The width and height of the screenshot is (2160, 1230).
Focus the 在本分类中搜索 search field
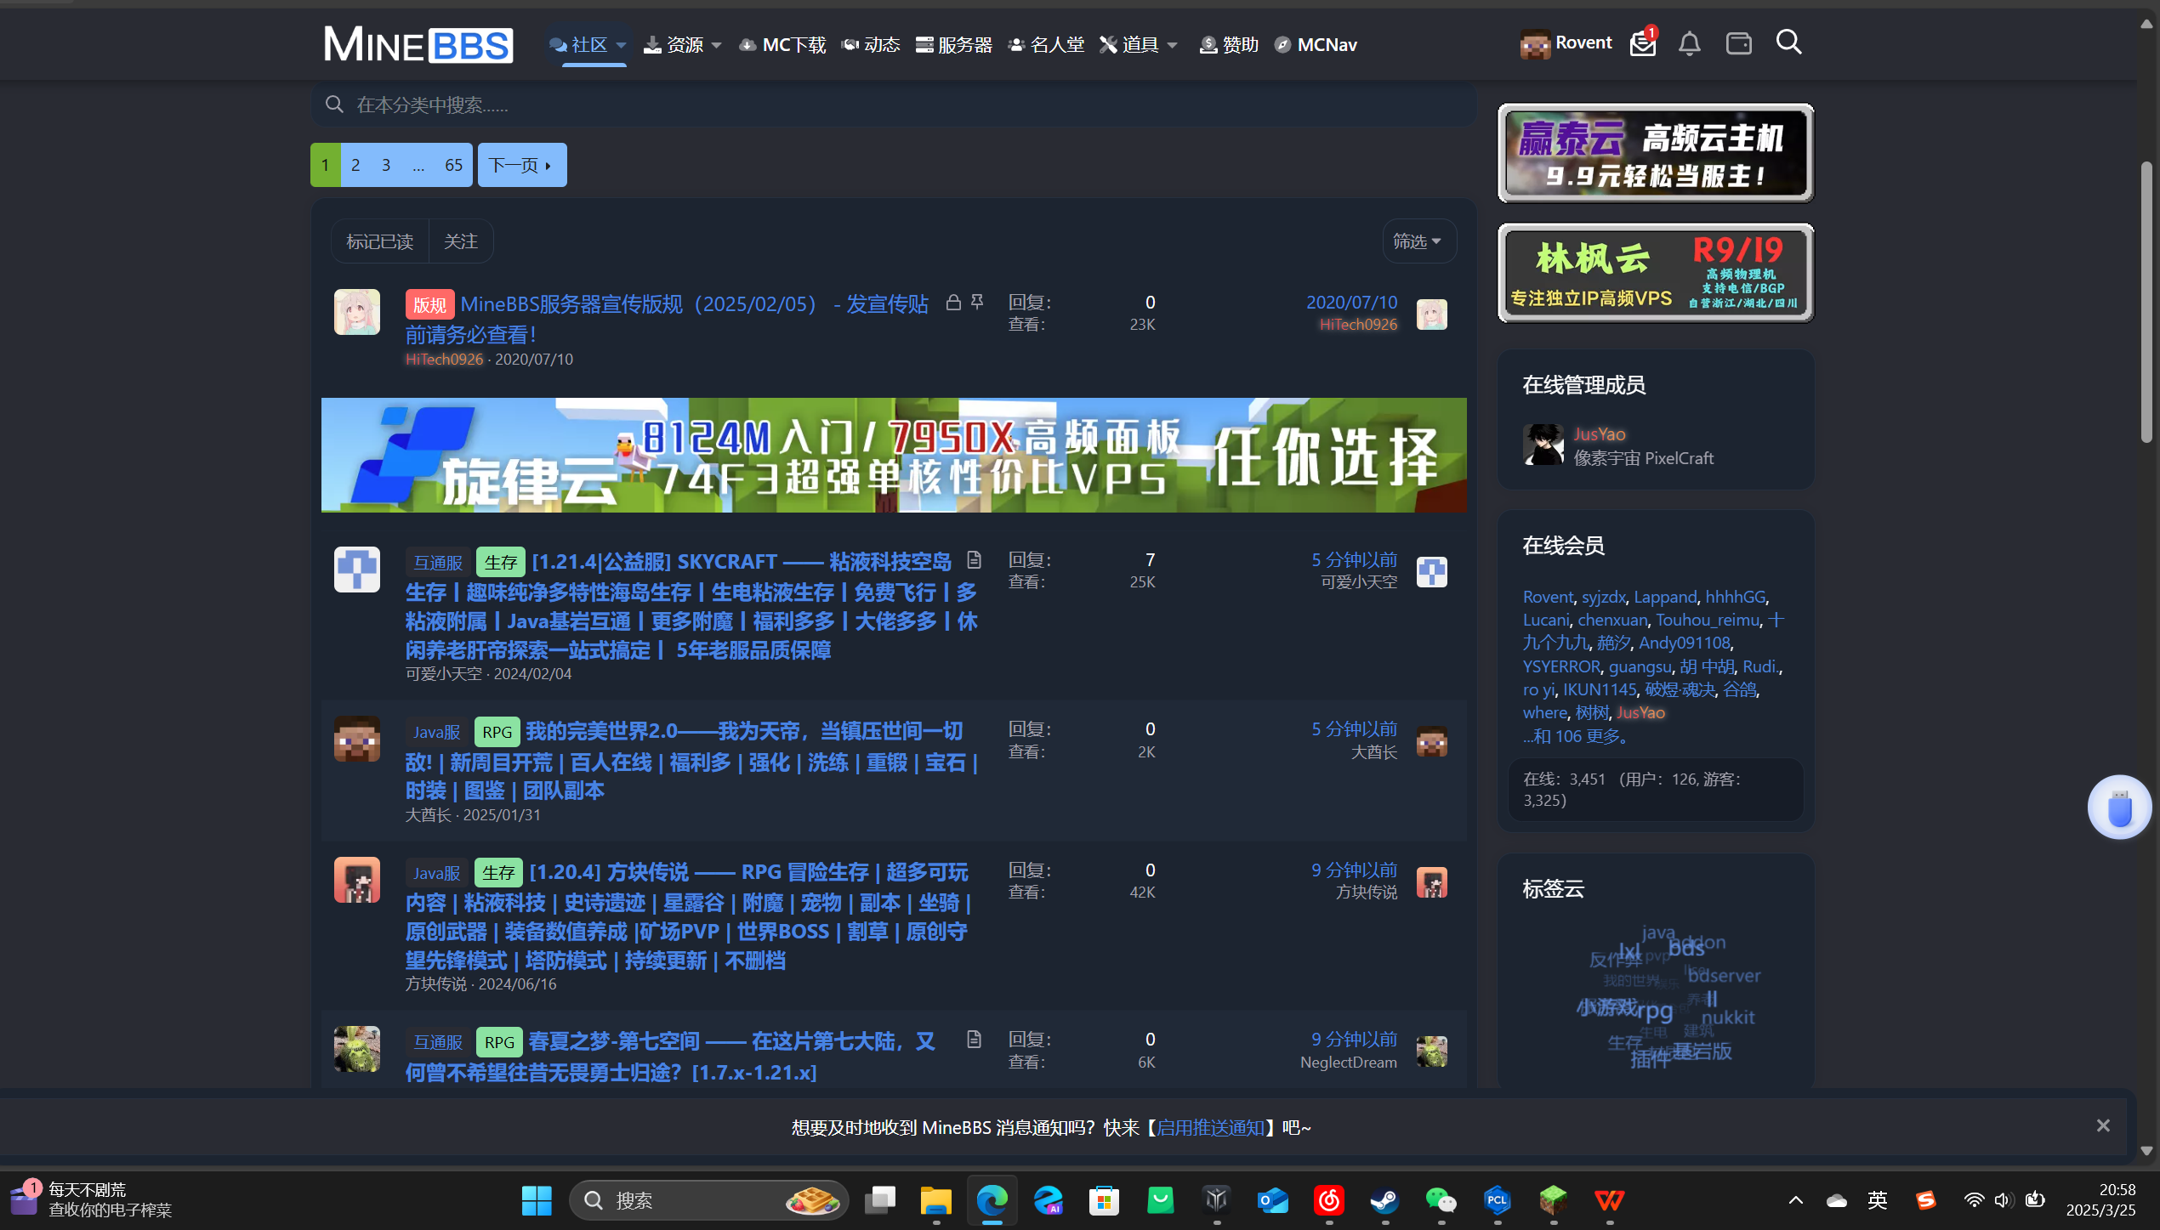893,105
